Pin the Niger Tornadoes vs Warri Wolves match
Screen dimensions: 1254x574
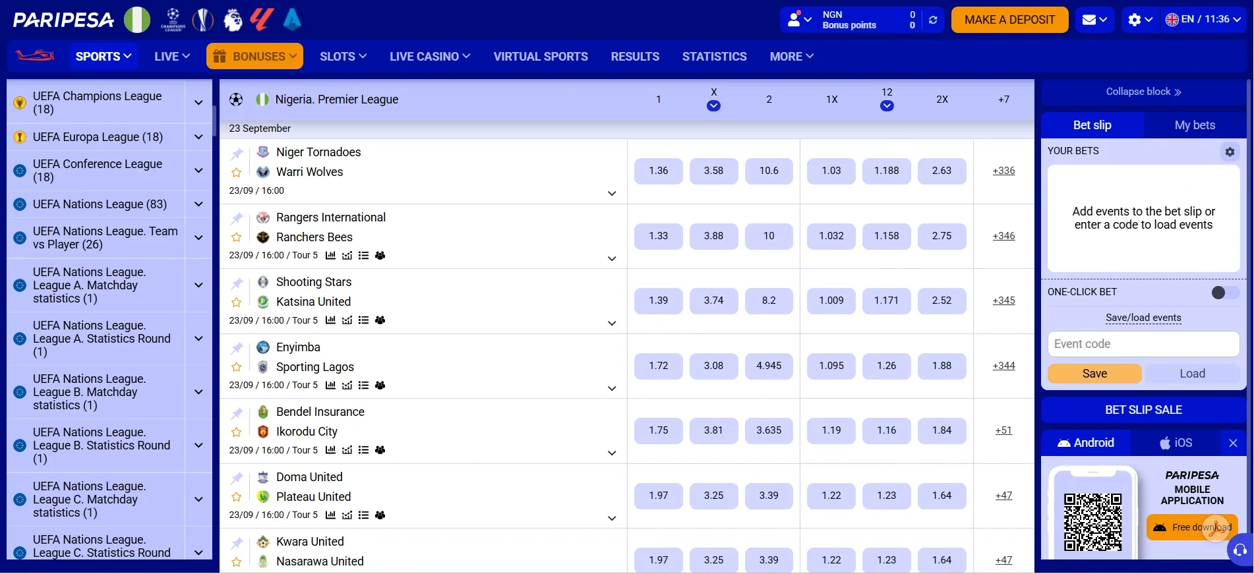(x=237, y=154)
